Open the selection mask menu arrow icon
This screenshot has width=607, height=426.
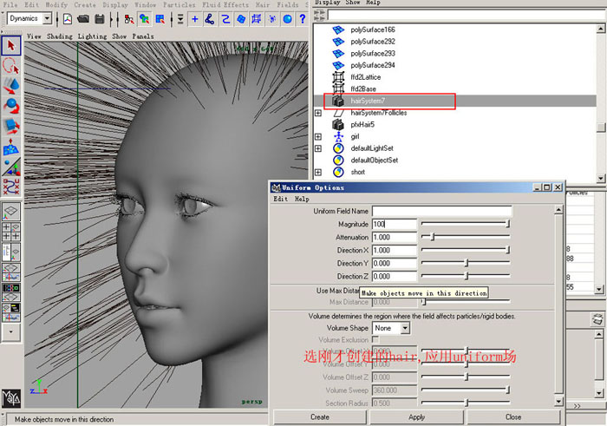coord(180,18)
